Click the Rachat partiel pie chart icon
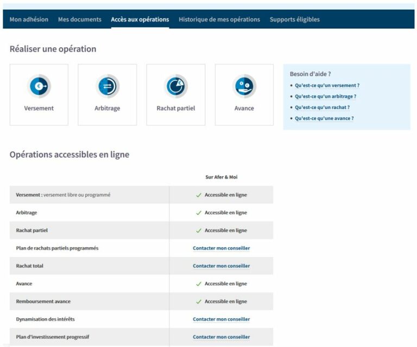This screenshot has width=417, height=347. 176,86
